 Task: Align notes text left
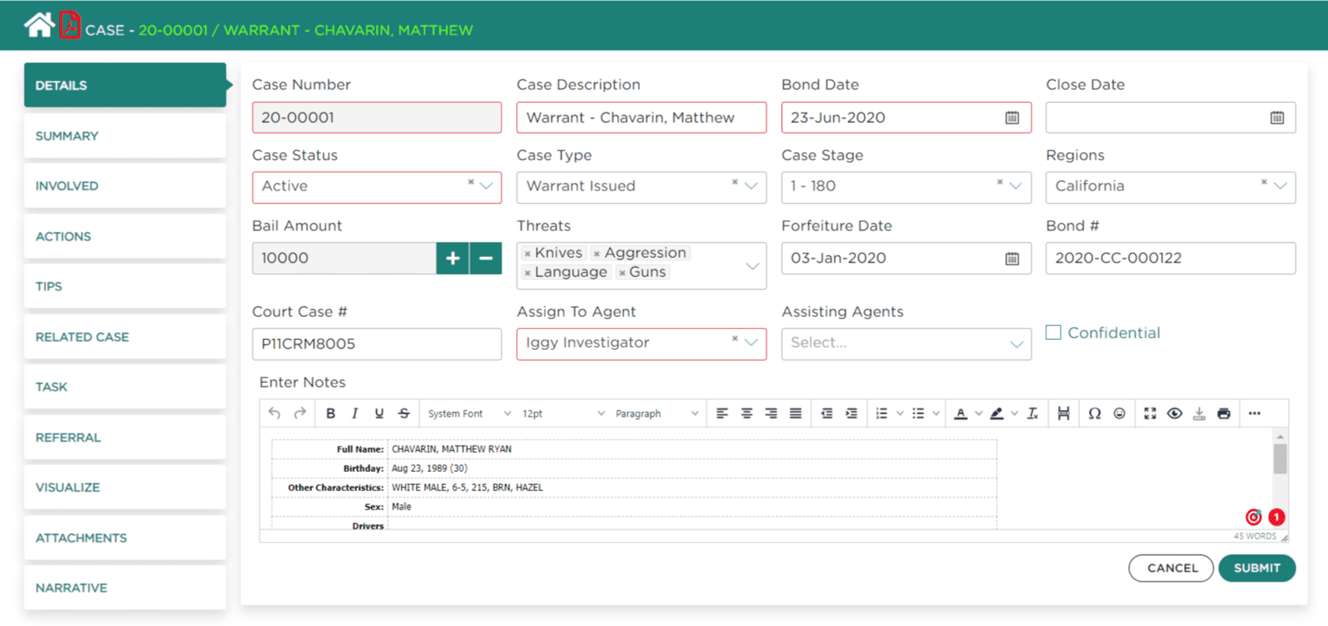point(722,413)
